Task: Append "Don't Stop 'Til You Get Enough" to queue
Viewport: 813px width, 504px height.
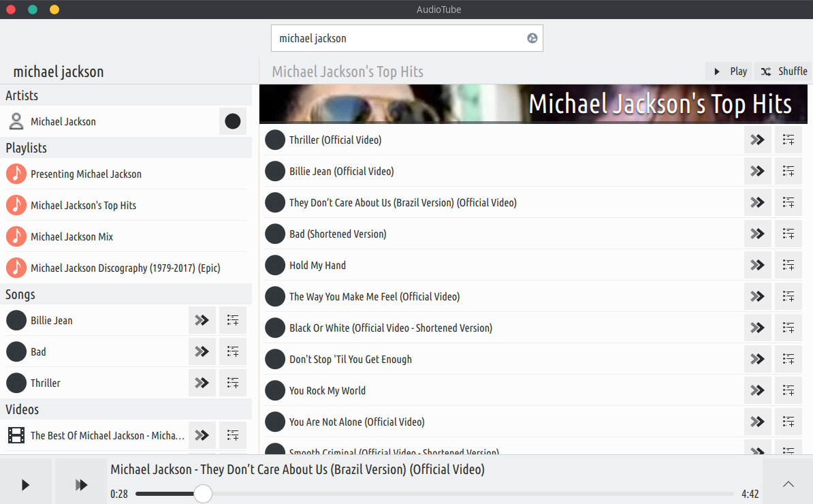Action: click(757, 359)
